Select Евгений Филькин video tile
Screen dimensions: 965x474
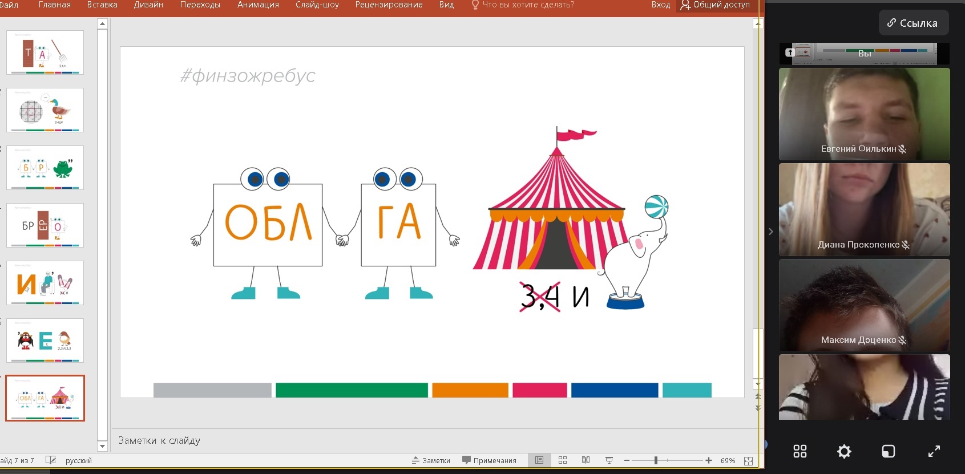tap(864, 114)
